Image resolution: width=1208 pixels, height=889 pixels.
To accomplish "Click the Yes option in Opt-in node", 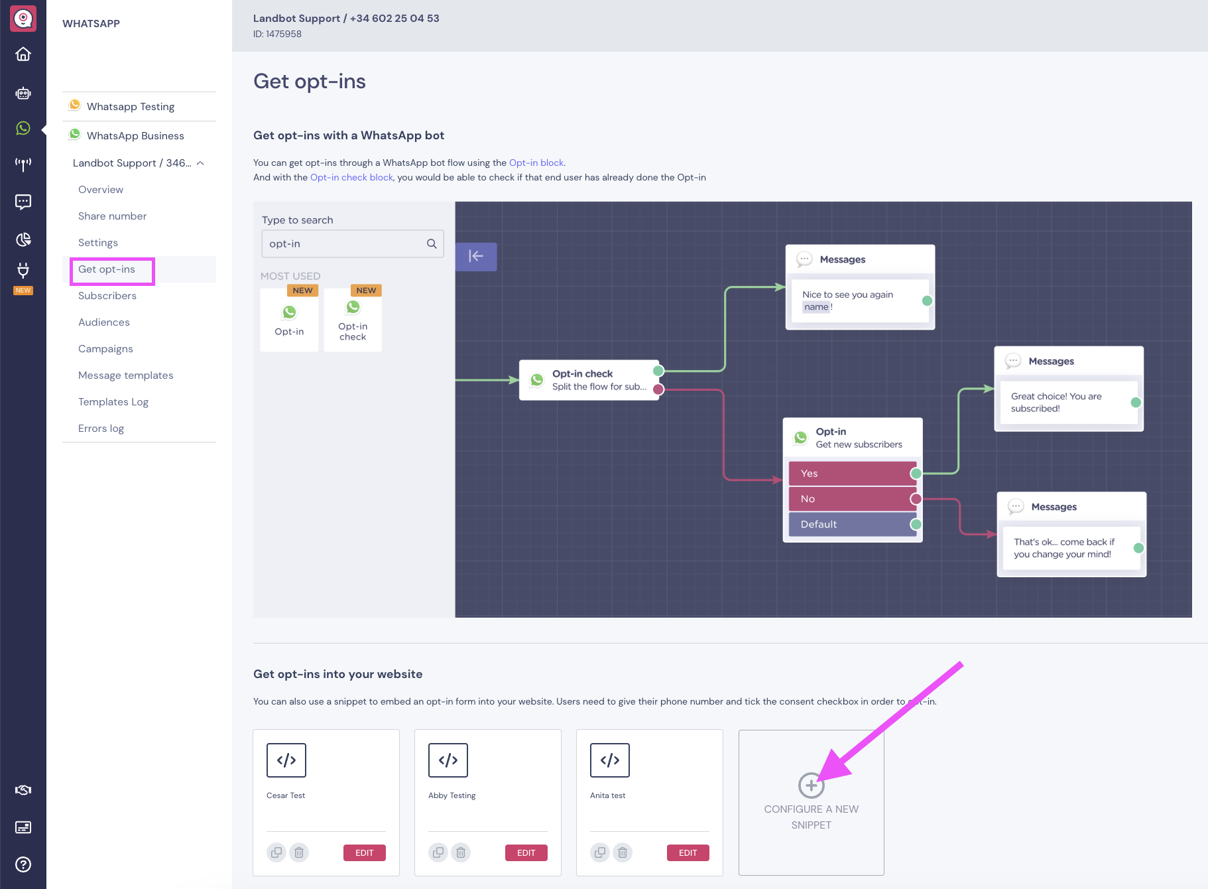I will click(853, 474).
